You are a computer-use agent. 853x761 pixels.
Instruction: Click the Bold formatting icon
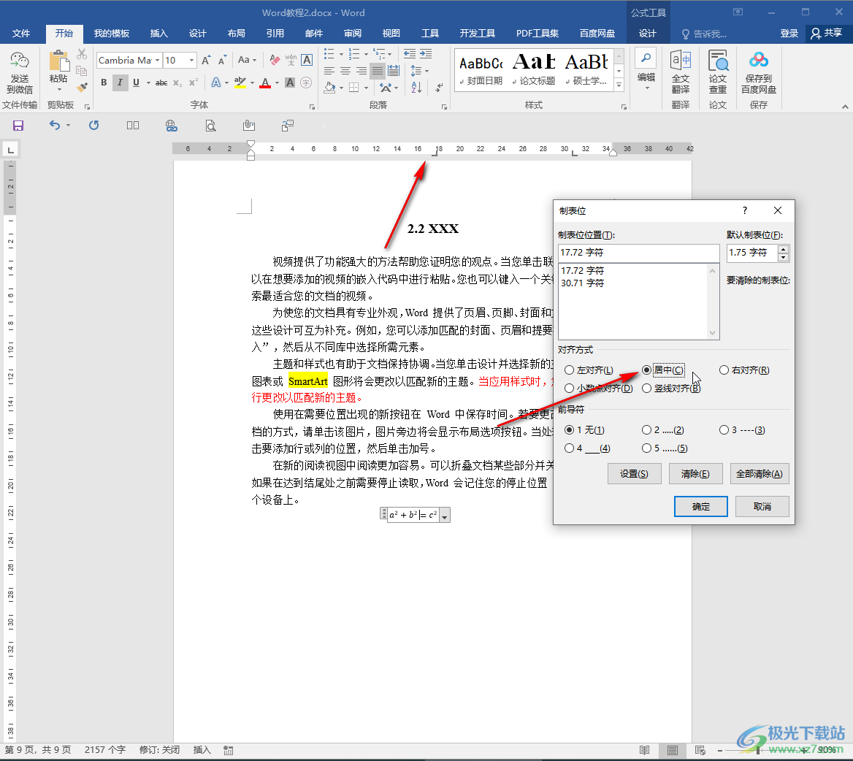click(104, 83)
